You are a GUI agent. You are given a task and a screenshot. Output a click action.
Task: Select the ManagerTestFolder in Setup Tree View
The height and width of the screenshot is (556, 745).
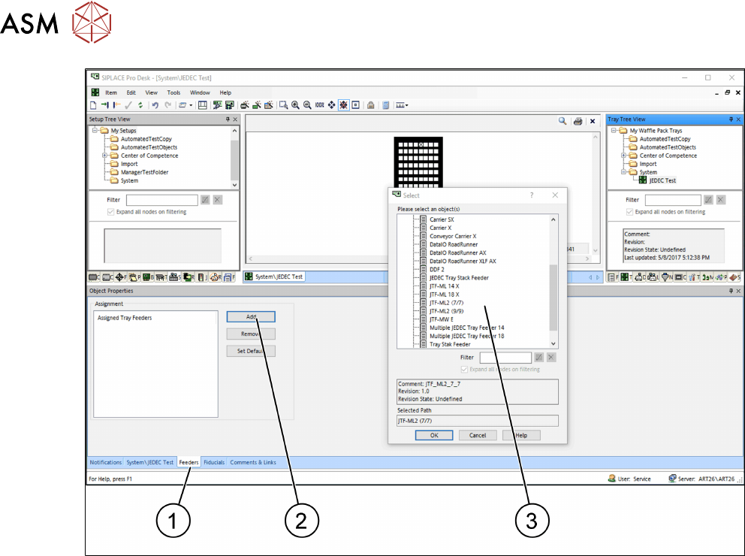144,172
